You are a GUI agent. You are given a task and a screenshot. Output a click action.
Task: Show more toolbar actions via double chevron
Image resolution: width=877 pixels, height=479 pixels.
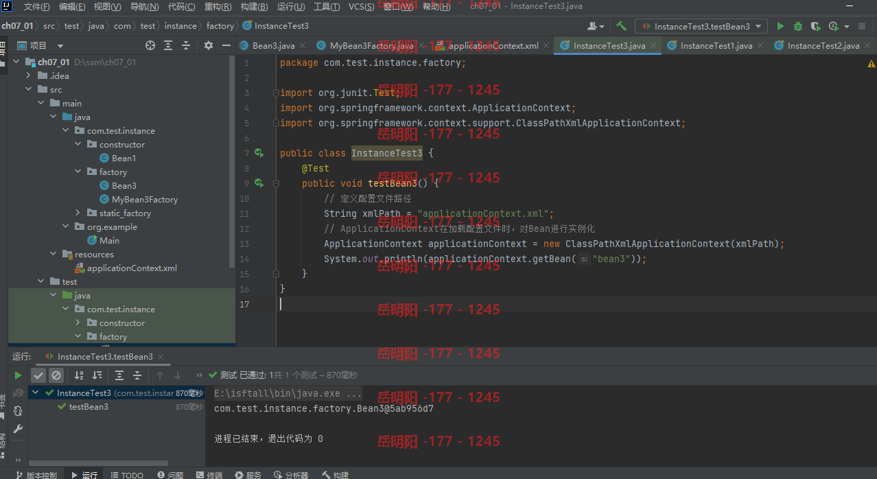pyautogui.click(x=200, y=375)
